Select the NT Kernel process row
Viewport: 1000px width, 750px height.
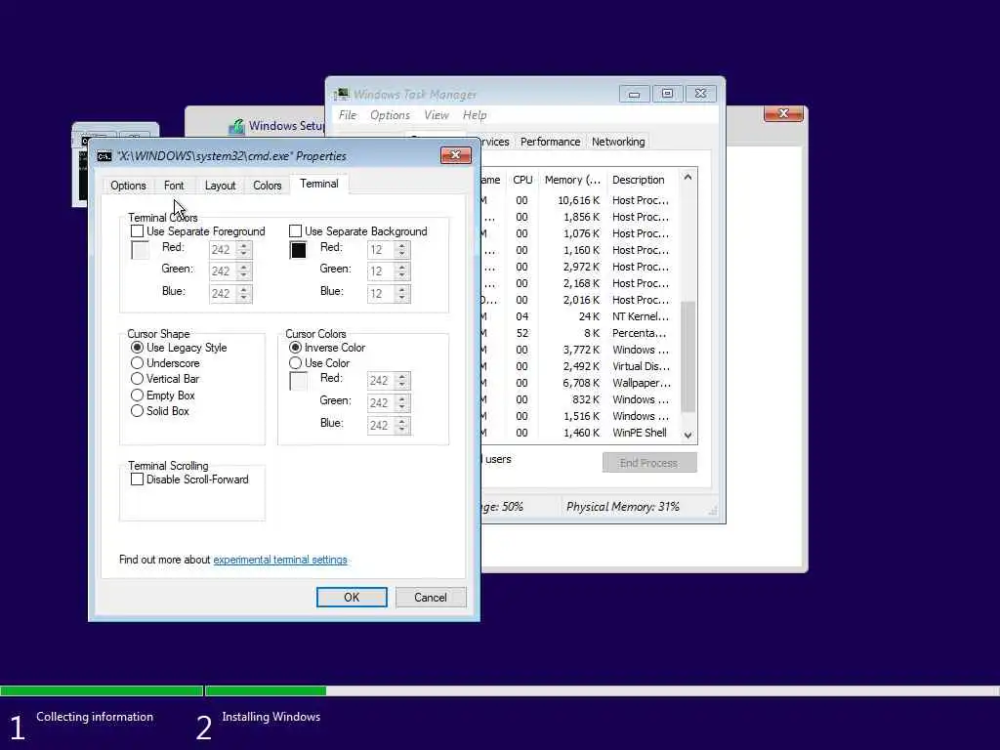point(580,316)
